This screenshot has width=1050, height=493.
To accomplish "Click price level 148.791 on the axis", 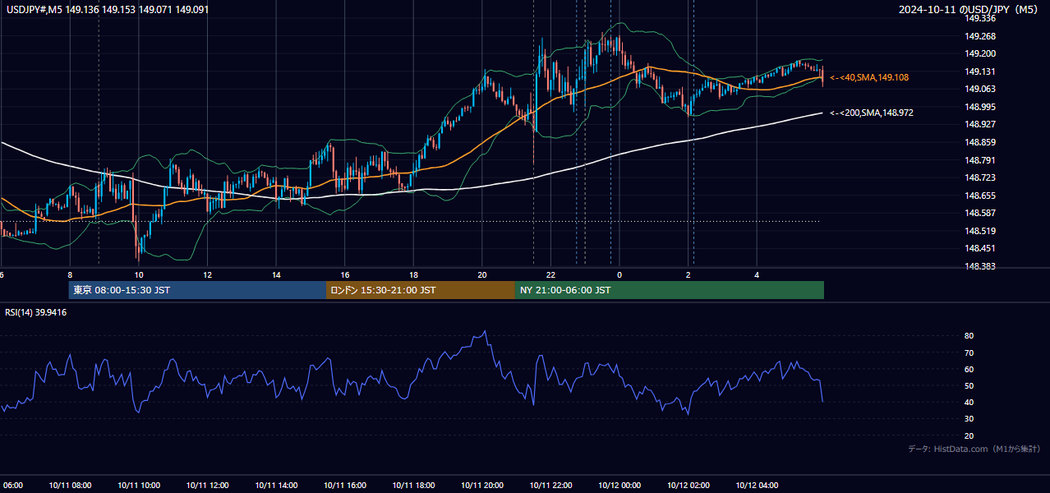I will point(980,160).
